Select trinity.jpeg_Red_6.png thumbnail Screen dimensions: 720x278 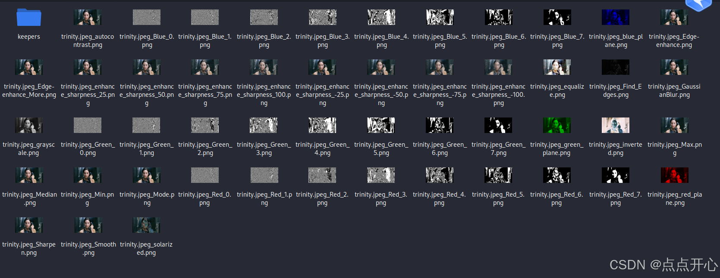click(x=557, y=175)
